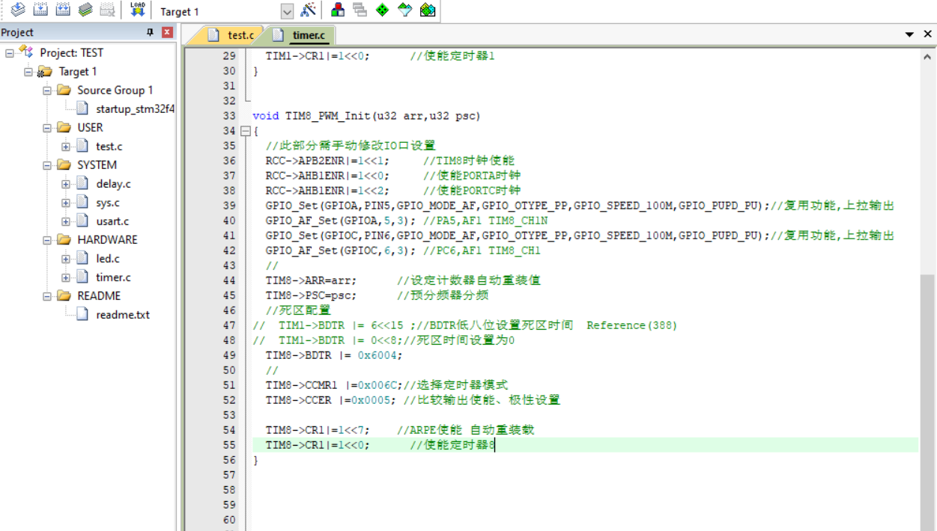Screen dimensions: 937x531
Task: Click the Manage Project Items icon
Action: click(x=337, y=10)
